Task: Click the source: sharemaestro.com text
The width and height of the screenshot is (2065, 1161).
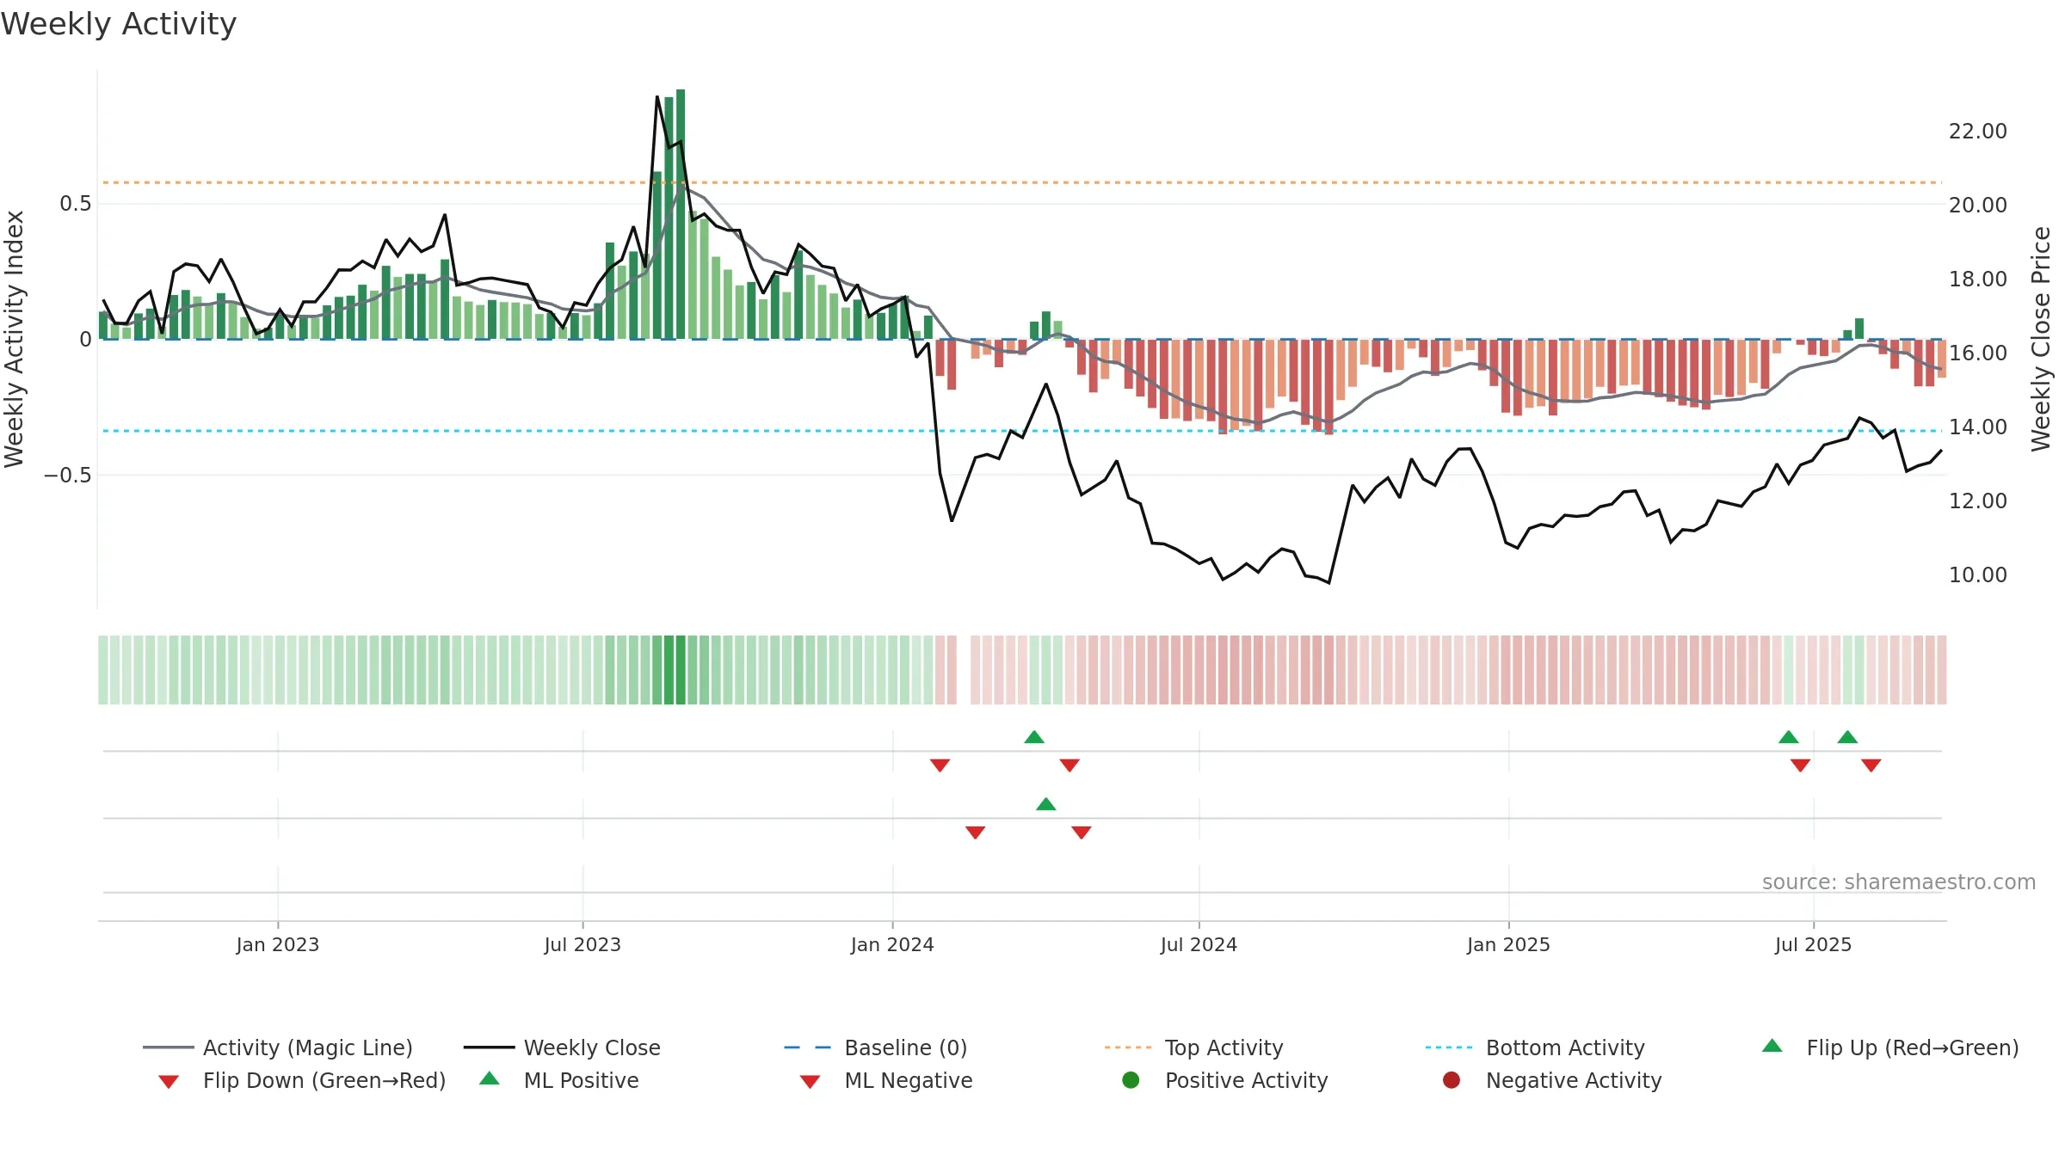Action: (1899, 882)
